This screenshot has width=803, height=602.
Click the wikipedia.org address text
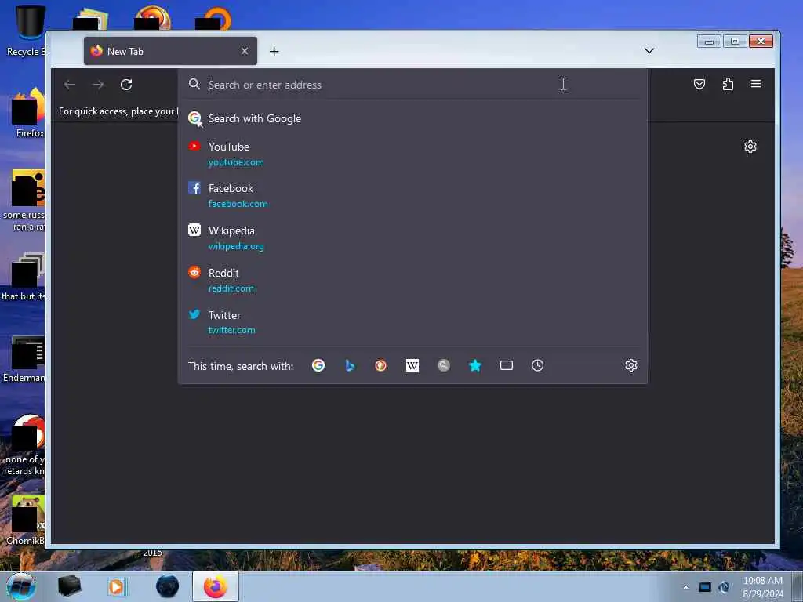[236, 246]
